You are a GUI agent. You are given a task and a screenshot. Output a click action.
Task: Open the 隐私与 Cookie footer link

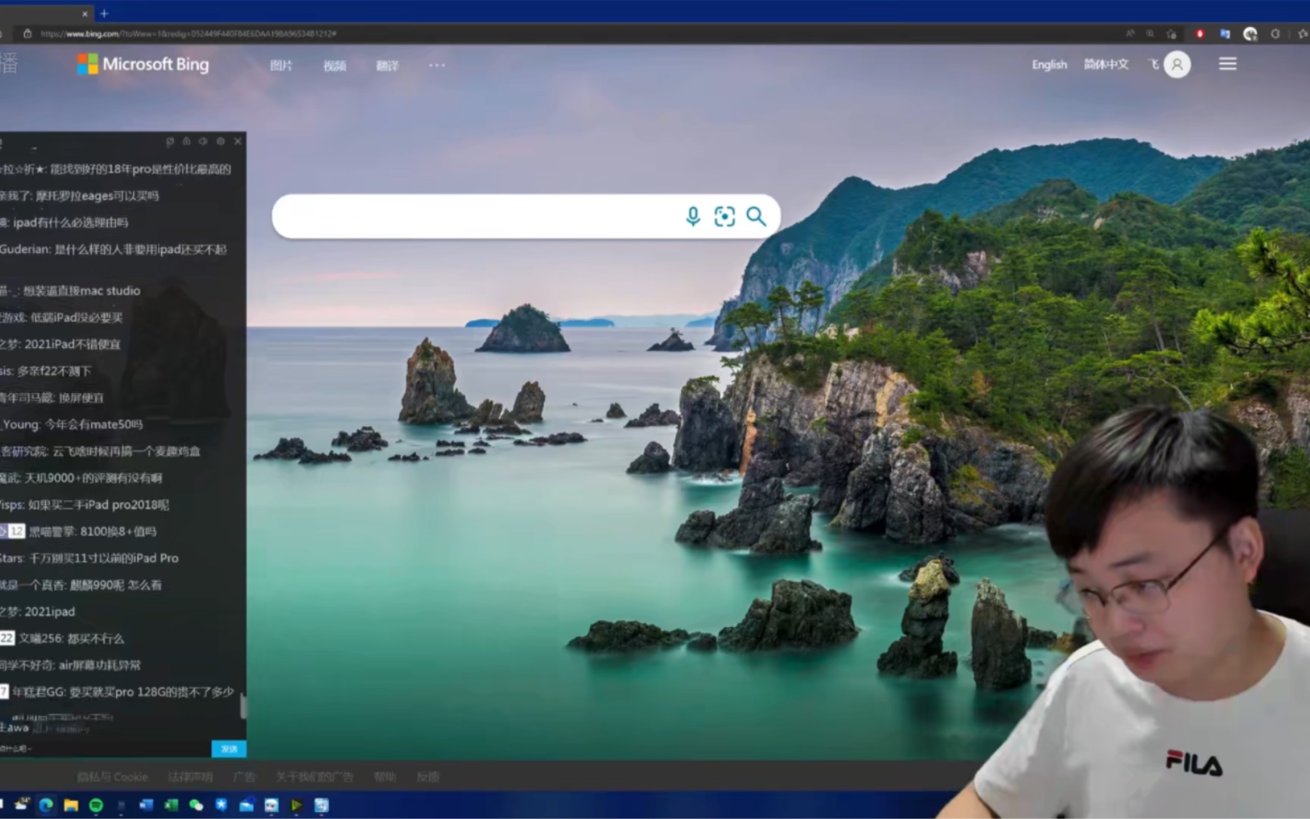[112, 777]
